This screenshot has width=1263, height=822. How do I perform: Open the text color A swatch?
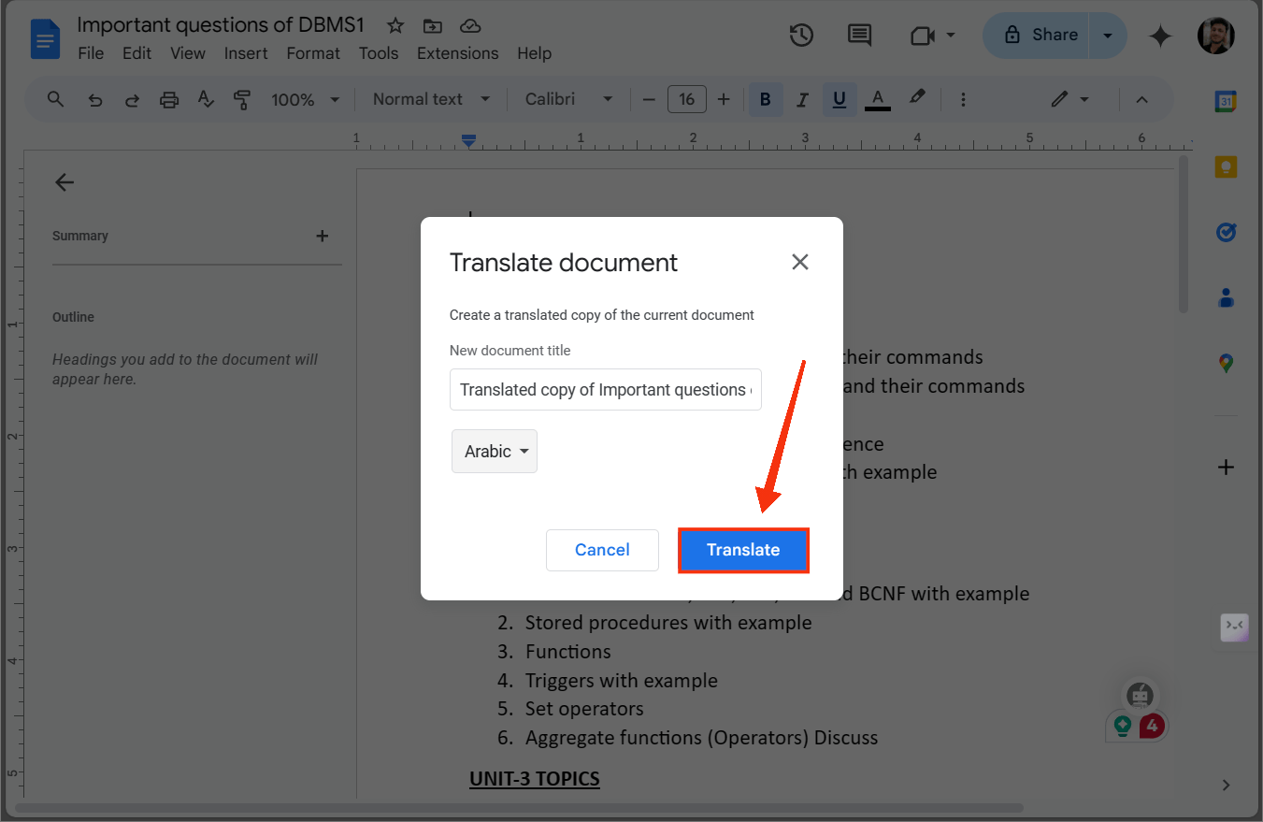[x=877, y=99]
